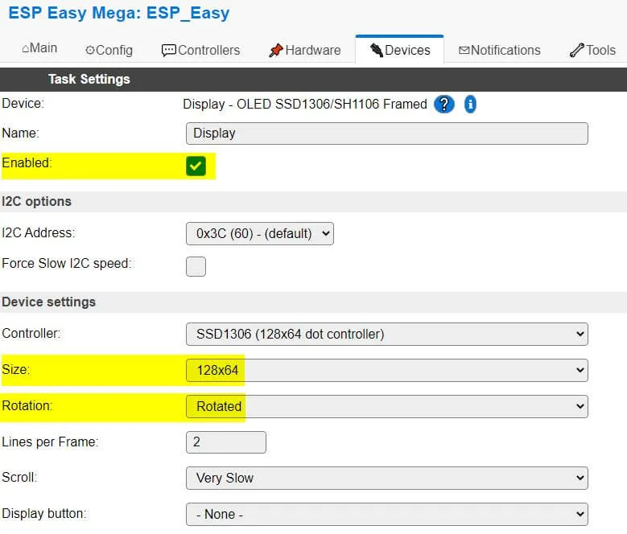Viewport: 627px width, 534px height.
Task: Switch to the Config tab
Action: pos(109,51)
